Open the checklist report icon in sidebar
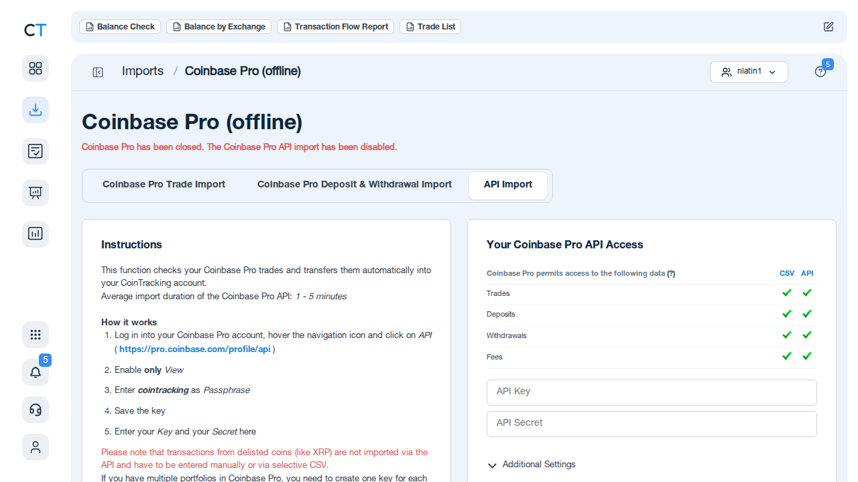 pos(36,151)
